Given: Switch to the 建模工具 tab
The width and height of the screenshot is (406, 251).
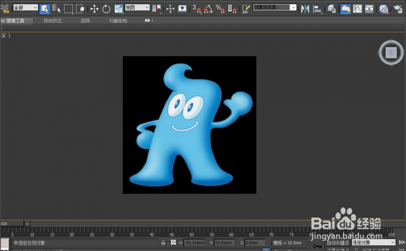Looking at the screenshot, I should (16, 21).
